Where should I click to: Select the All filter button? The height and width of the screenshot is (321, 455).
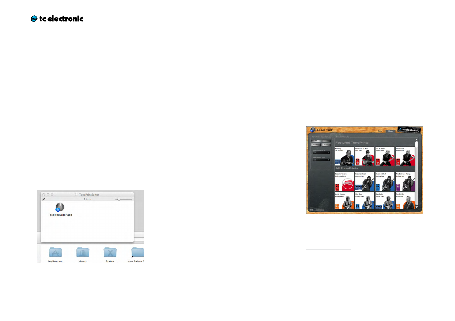316,141
